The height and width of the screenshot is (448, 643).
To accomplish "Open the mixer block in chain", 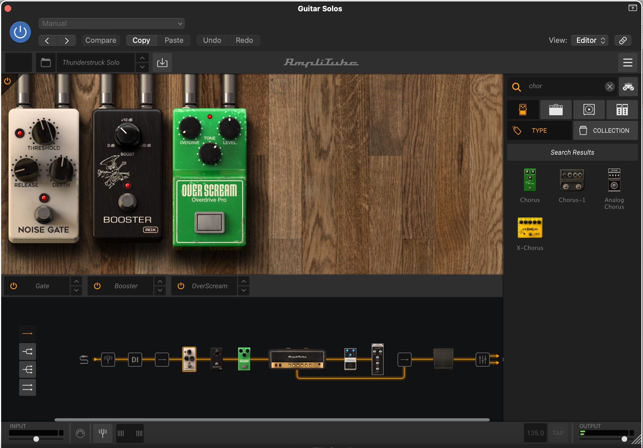I will [x=483, y=360].
